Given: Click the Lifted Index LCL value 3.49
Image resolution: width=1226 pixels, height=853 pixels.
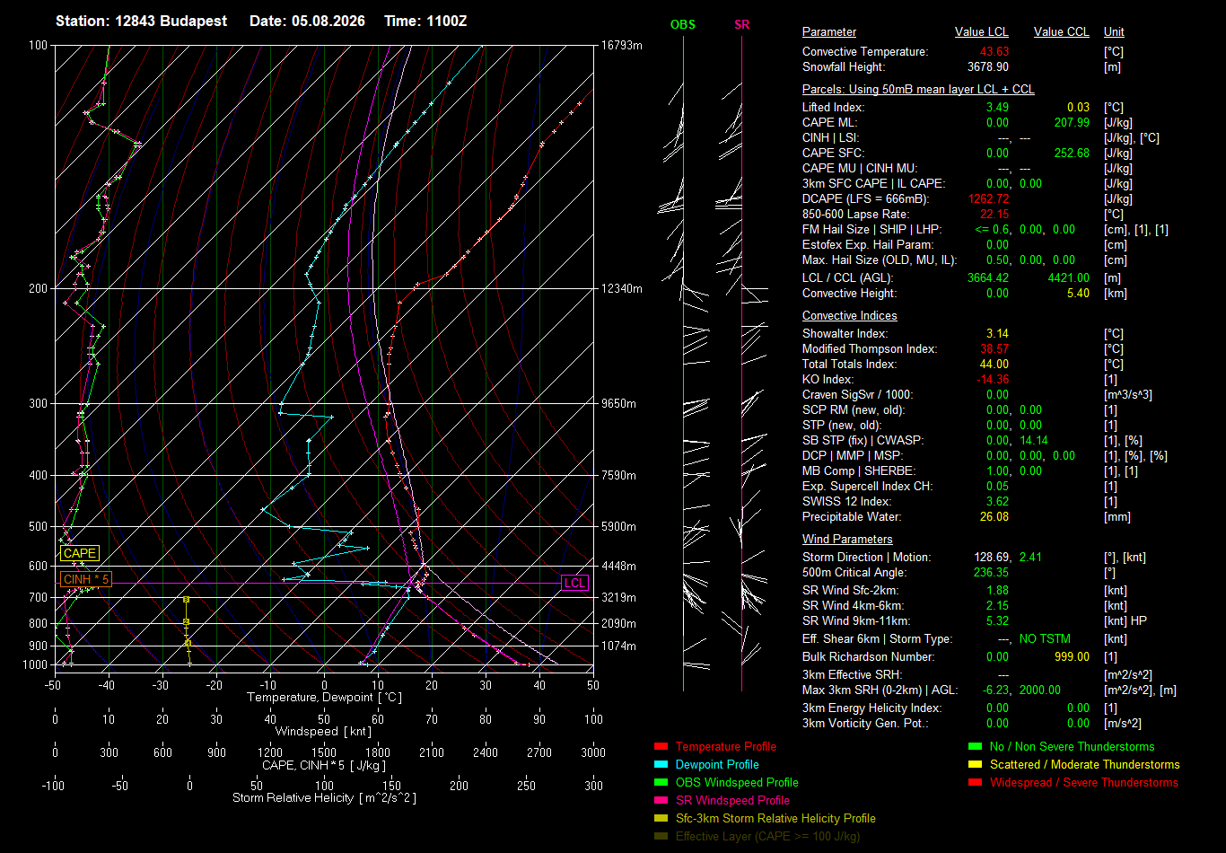Looking at the screenshot, I should point(997,107).
